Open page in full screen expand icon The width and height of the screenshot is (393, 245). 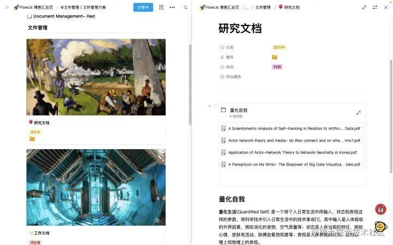[364, 8]
